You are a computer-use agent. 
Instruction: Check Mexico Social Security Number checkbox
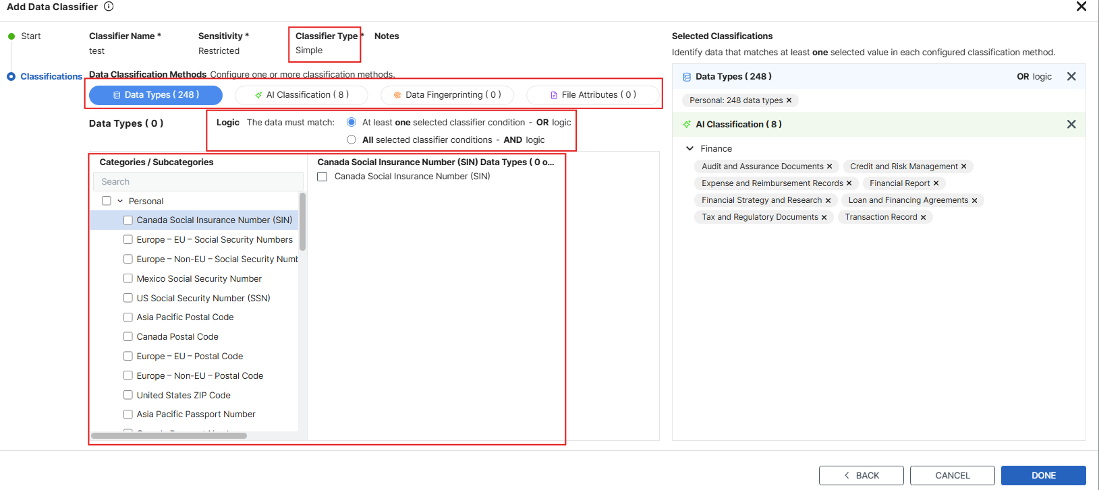[128, 279]
